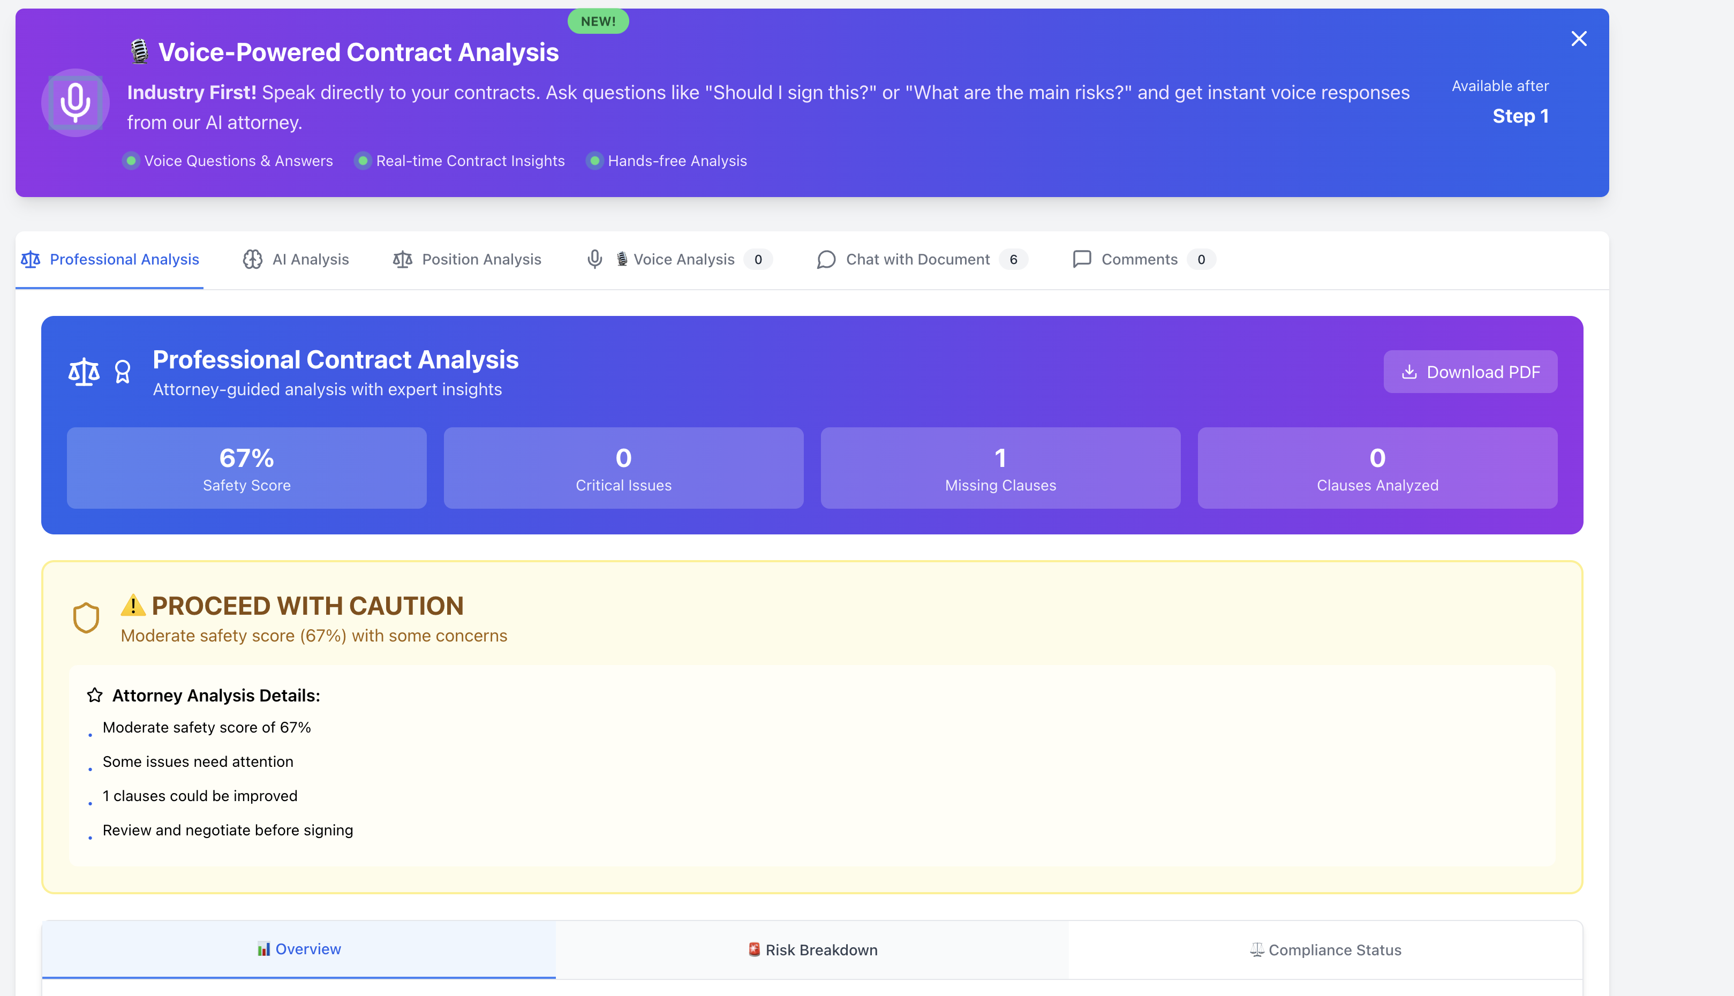1734x996 pixels.
Task: Click the scales icon in Professional Contract Analysis header
Action: click(x=84, y=372)
